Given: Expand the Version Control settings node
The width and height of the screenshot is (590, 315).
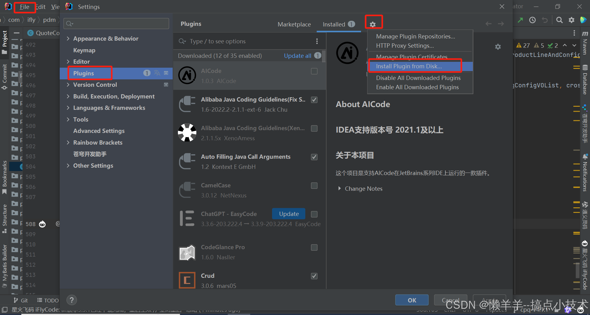Looking at the screenshot, I should tap(68, 85).
